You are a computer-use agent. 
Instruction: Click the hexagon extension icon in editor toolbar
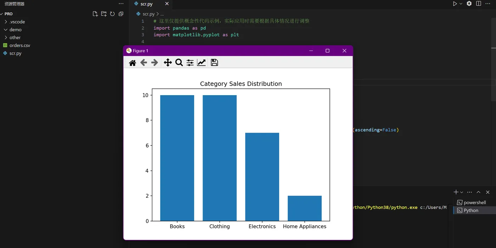(469, 4)
